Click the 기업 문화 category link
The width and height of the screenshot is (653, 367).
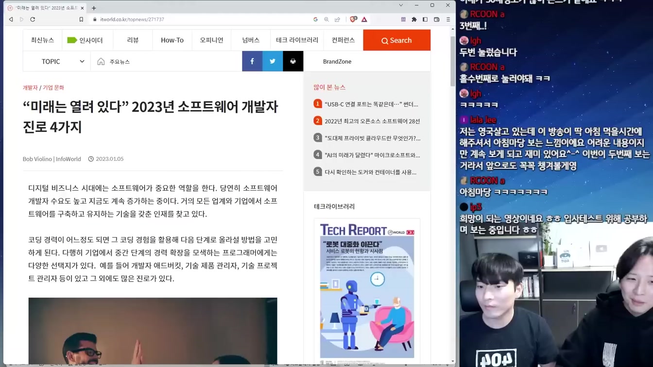click(53, 88)
